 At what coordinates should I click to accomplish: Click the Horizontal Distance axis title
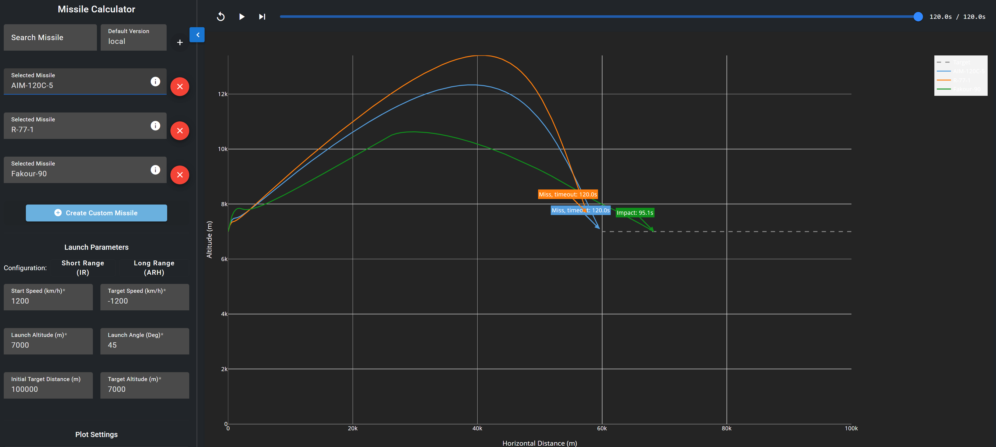tap(539, 443)
